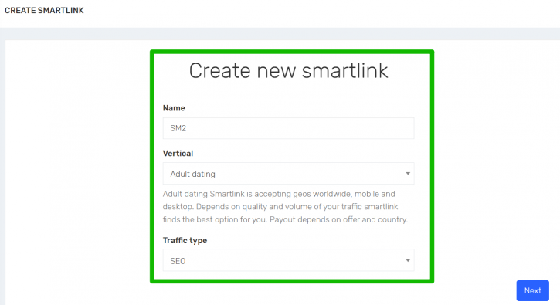The height and width of the screenshot is (305, 560).
Task: Open the Traffic type dropdown showing SEO
Action: coord(288,260)
